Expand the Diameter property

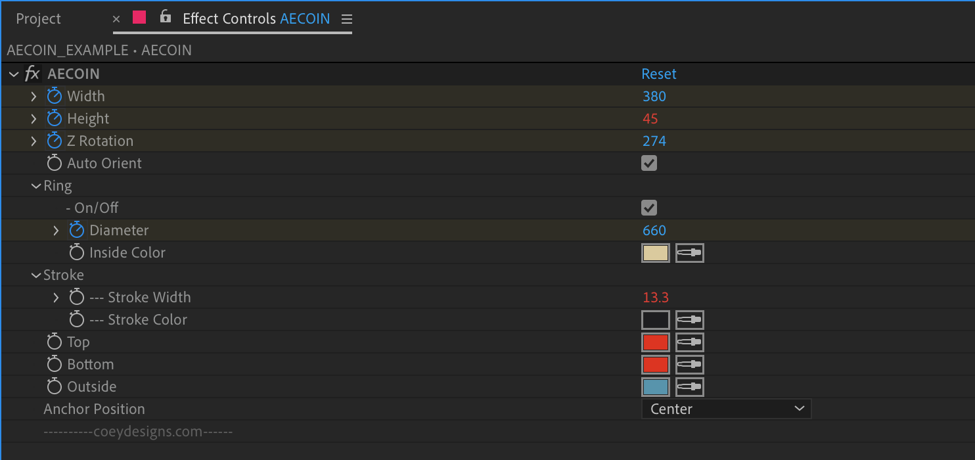click(x=56, y=230)
